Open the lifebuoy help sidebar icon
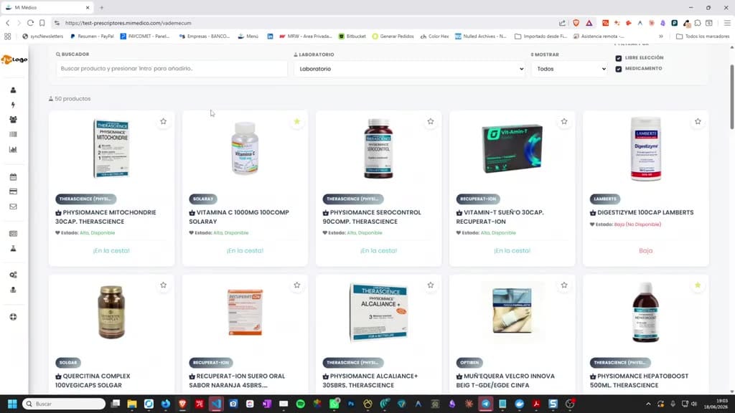The width and height of the screenshot is (735, 413). coord(13,317)
